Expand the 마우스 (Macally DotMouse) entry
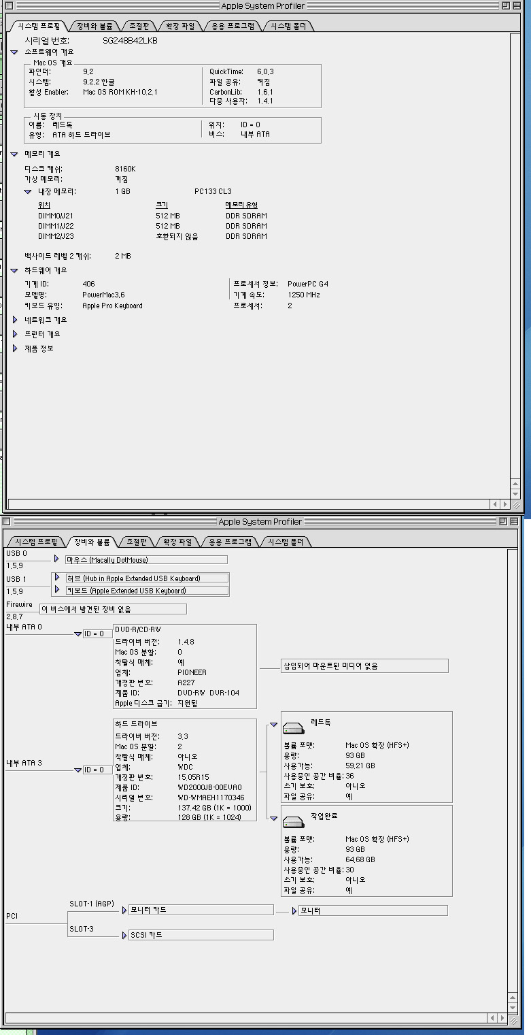Screen dimensions: 531x1035 click(x=57, y=559)
